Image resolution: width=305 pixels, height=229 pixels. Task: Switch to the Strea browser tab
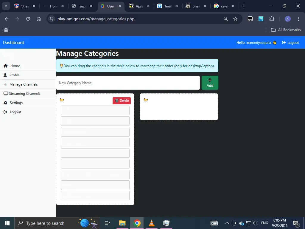point(22,6)
